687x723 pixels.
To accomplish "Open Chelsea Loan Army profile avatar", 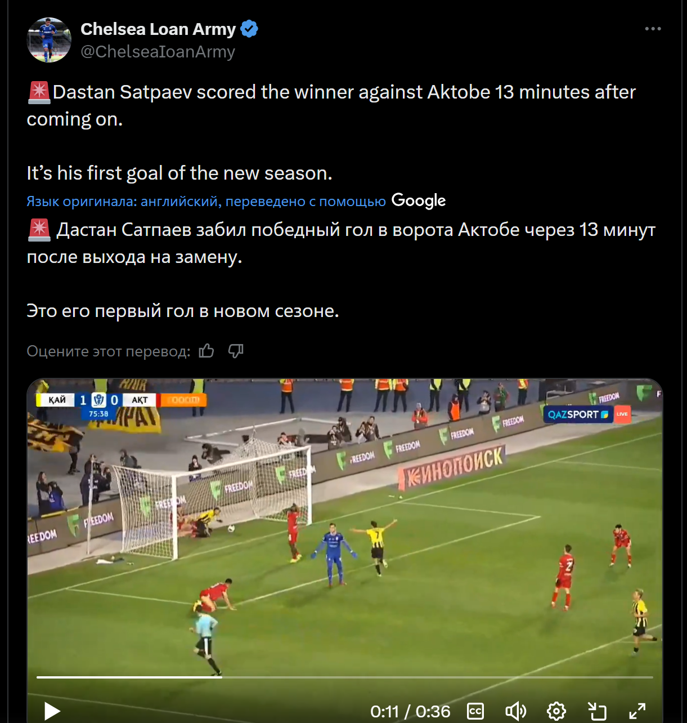I will (49, 39).
